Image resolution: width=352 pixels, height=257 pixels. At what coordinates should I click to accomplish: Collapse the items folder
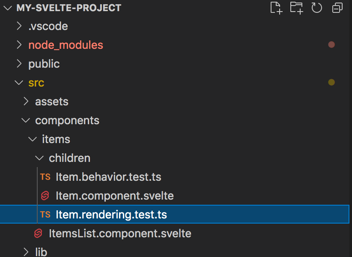coord(33,139)
